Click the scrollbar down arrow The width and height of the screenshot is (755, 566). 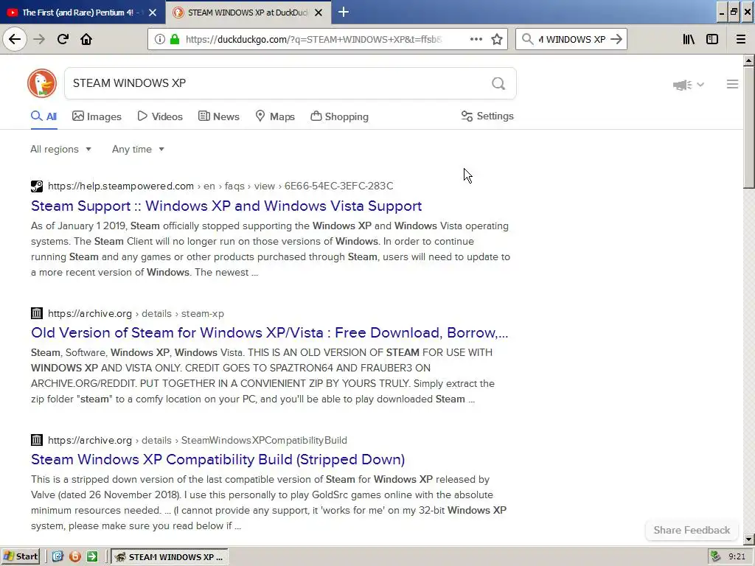pyautogui.click(x=749, y=539)
